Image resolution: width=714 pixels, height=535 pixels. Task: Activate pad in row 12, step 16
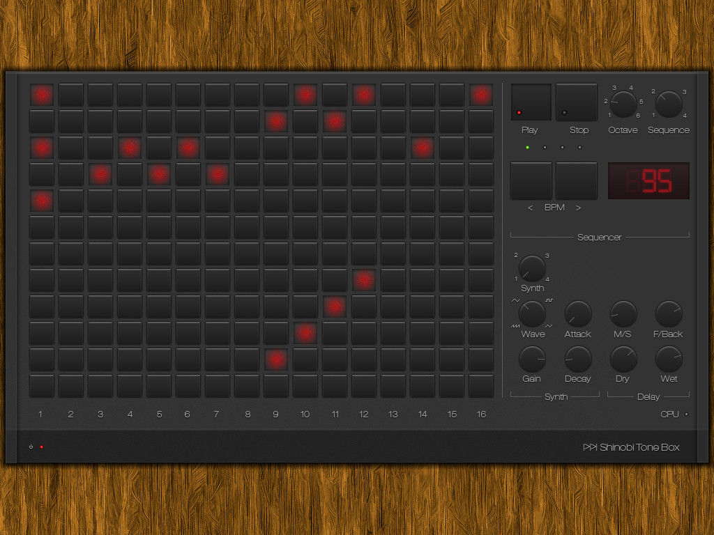(481, 386)
